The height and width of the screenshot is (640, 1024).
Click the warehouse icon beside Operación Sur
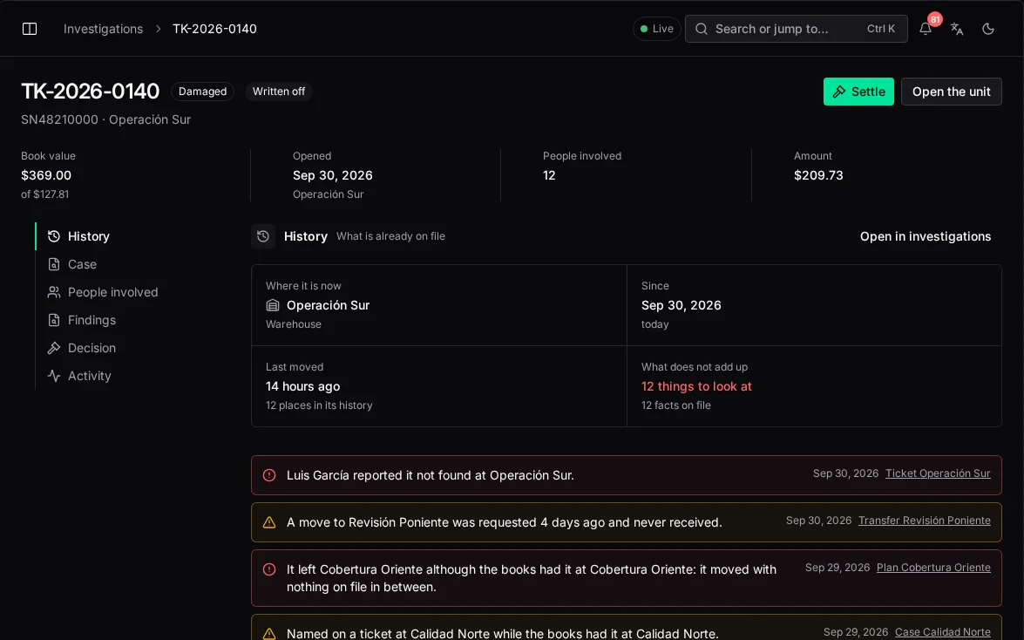tap(273, 305)
